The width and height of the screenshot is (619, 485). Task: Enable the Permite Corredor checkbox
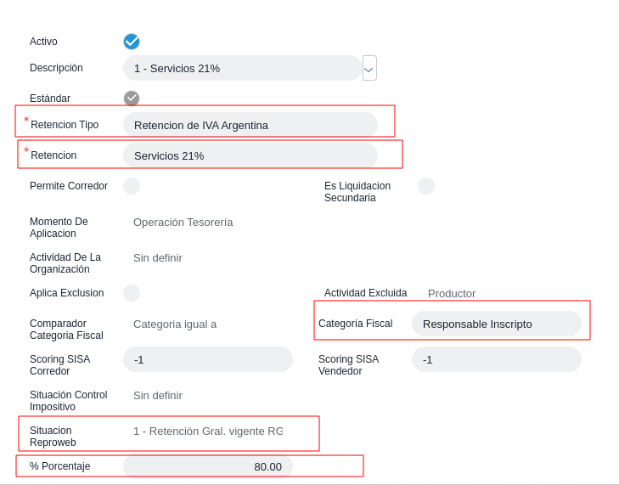coord(132,186)
